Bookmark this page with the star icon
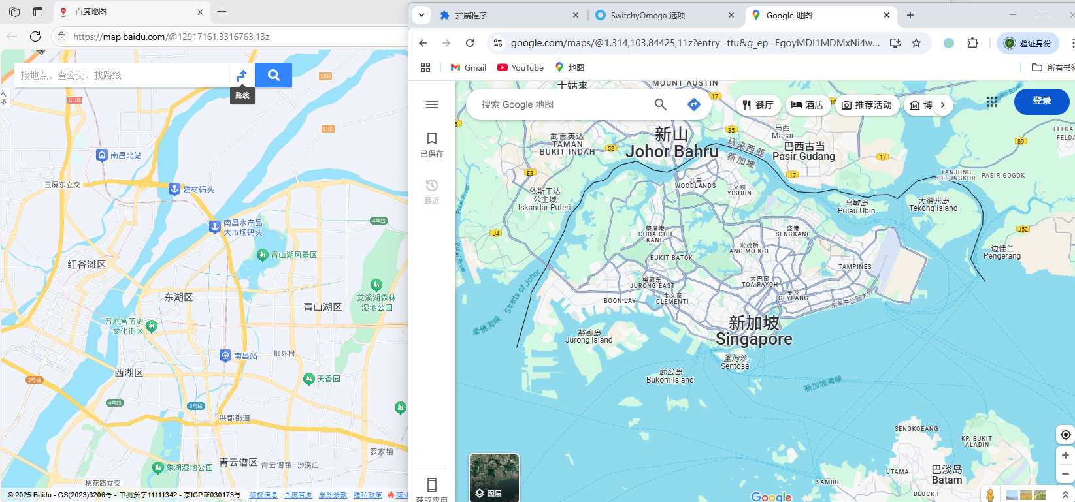Screen dimensions: 1075x502 (916, 43)
